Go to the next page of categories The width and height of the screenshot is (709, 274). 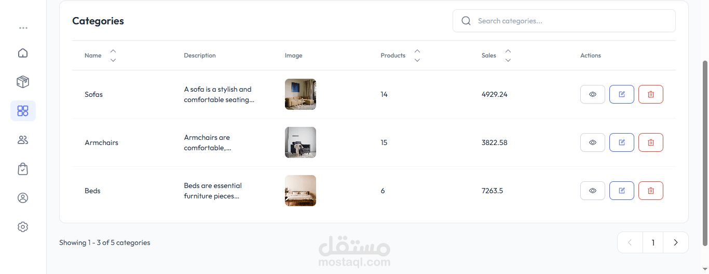(676, 242)
